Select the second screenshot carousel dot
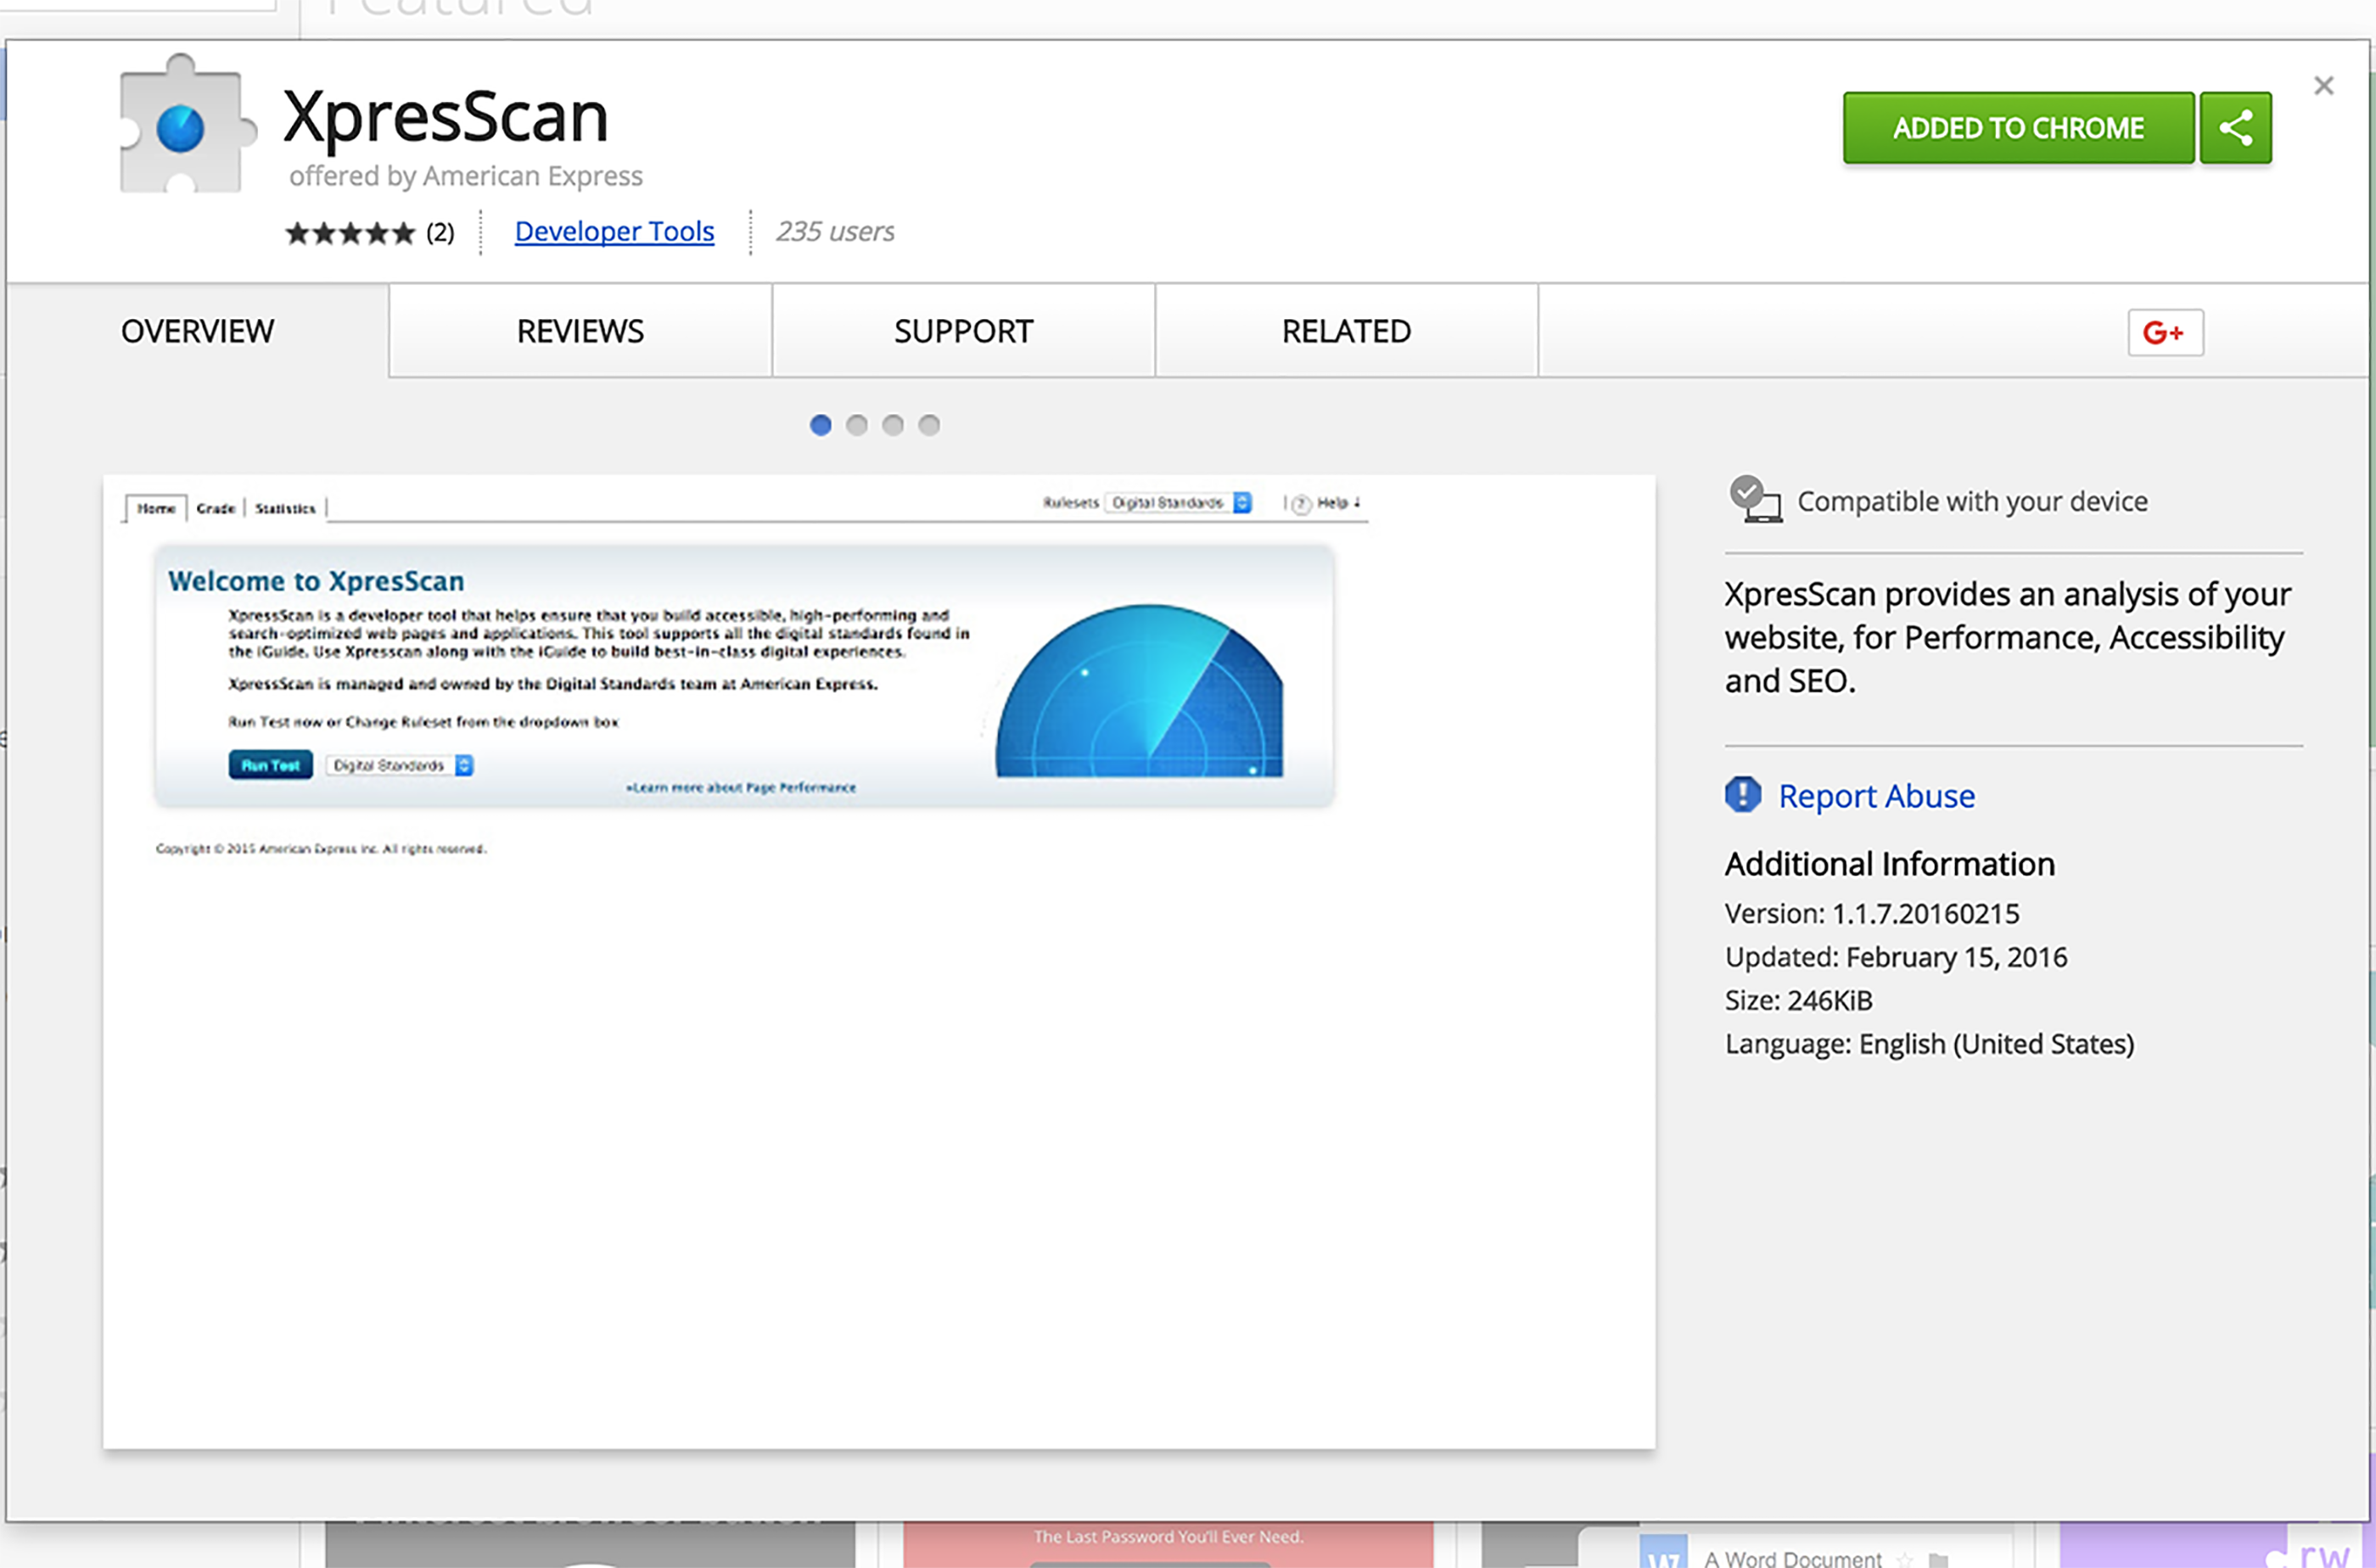The width and height of the screenshot is (2376, 1568). pyautogui.click(x=857, y=425)
